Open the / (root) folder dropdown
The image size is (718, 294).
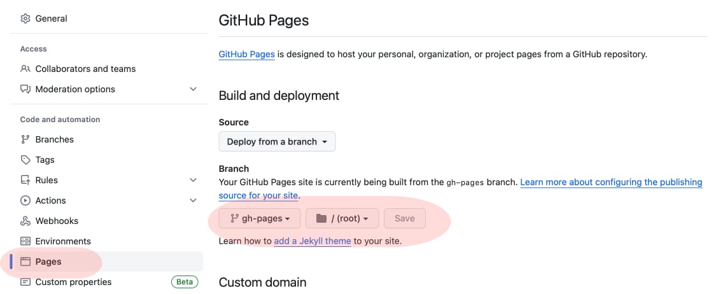342,218
